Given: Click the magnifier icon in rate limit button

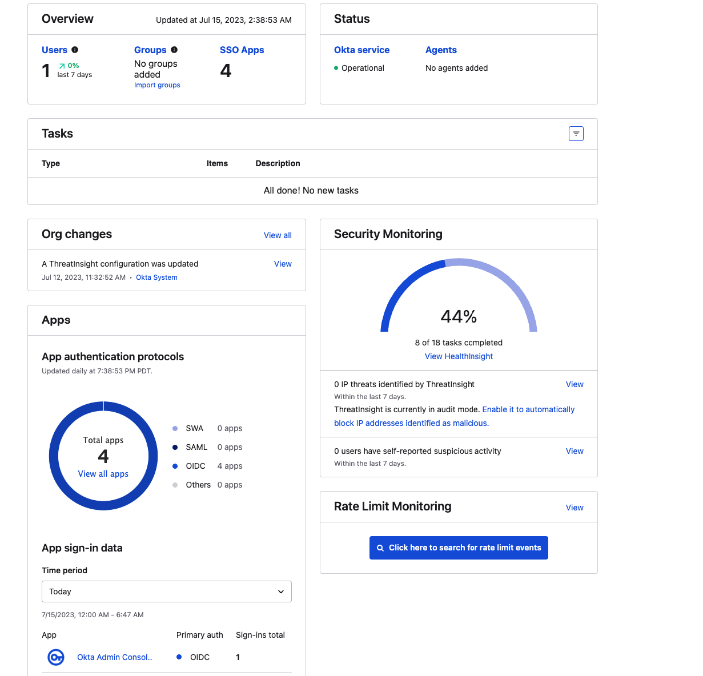Looking at the screenshot, I should (380, 548).
